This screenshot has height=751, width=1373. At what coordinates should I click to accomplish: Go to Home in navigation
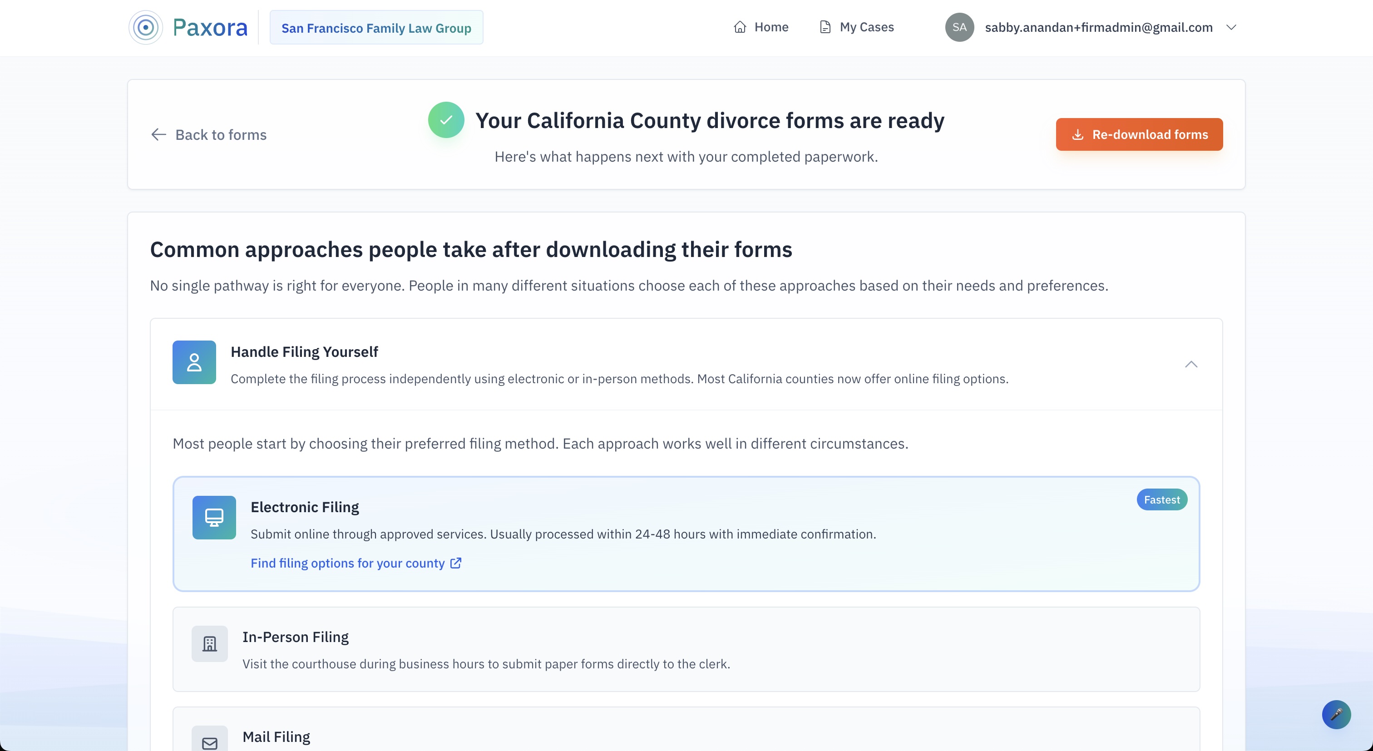[761, 27]
